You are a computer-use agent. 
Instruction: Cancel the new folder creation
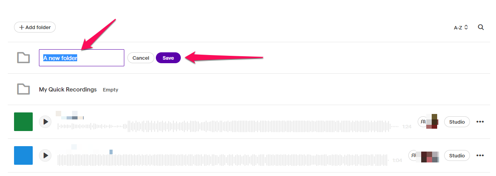click(141, 58)
